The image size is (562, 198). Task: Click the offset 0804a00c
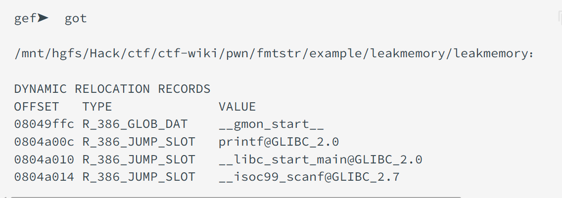tap(44, 142)
